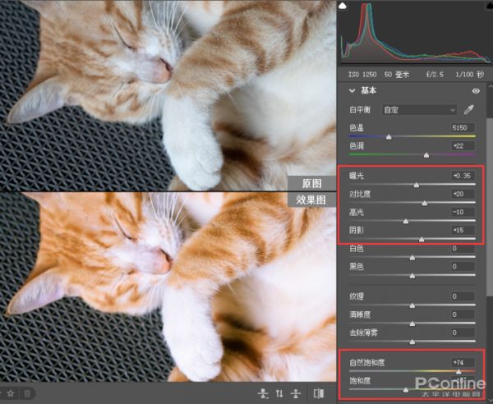Screen dimensions: 493x404
Task: Click the star rating icon
Action: click(9, 394)
